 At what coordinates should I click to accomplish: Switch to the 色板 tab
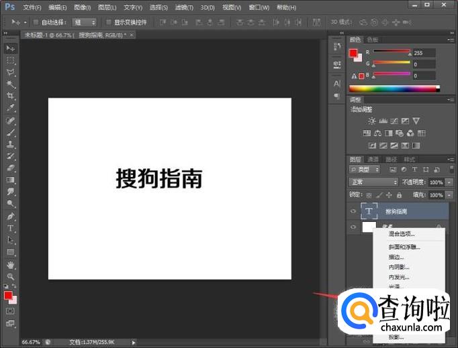373,40
